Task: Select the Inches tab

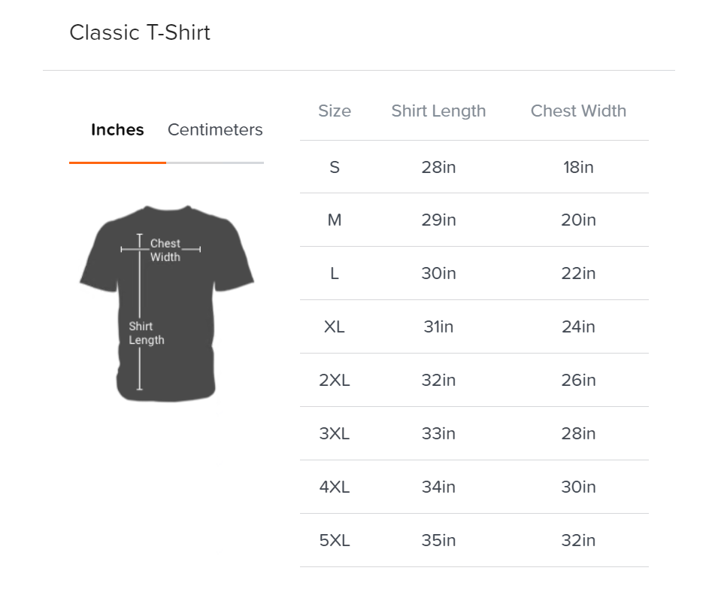Action: (117, 130)
